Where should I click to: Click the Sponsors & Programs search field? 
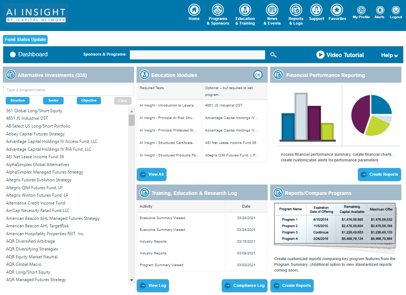pyautogui.click(x=197, y=55)
